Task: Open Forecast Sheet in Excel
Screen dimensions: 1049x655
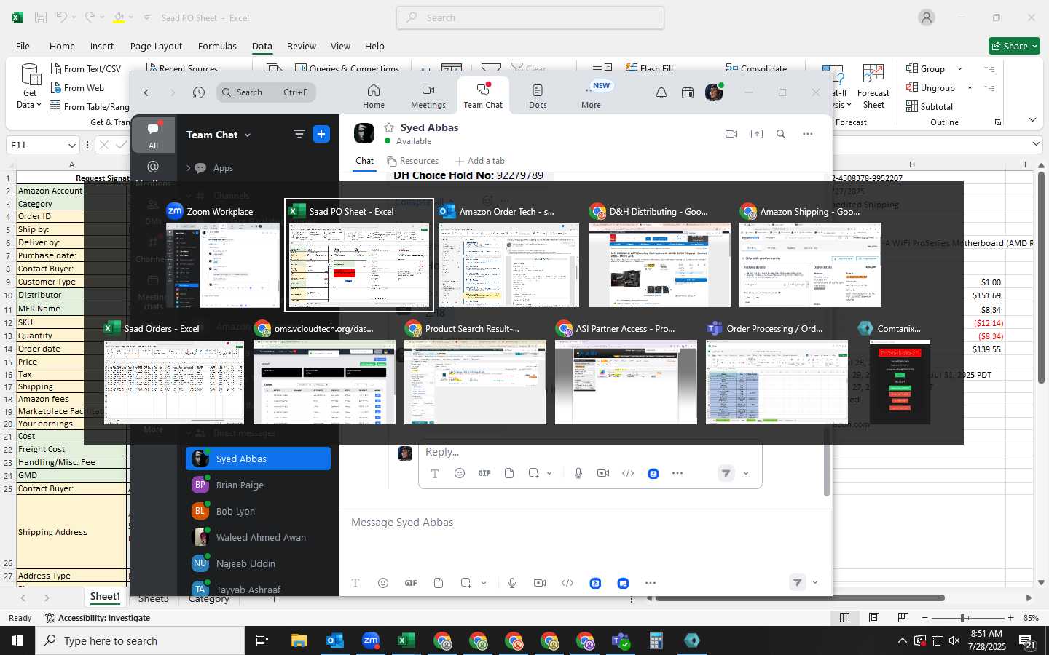Action: [873, 87]
